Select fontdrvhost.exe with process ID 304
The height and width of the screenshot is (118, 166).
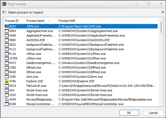click(x=37, y=90)
